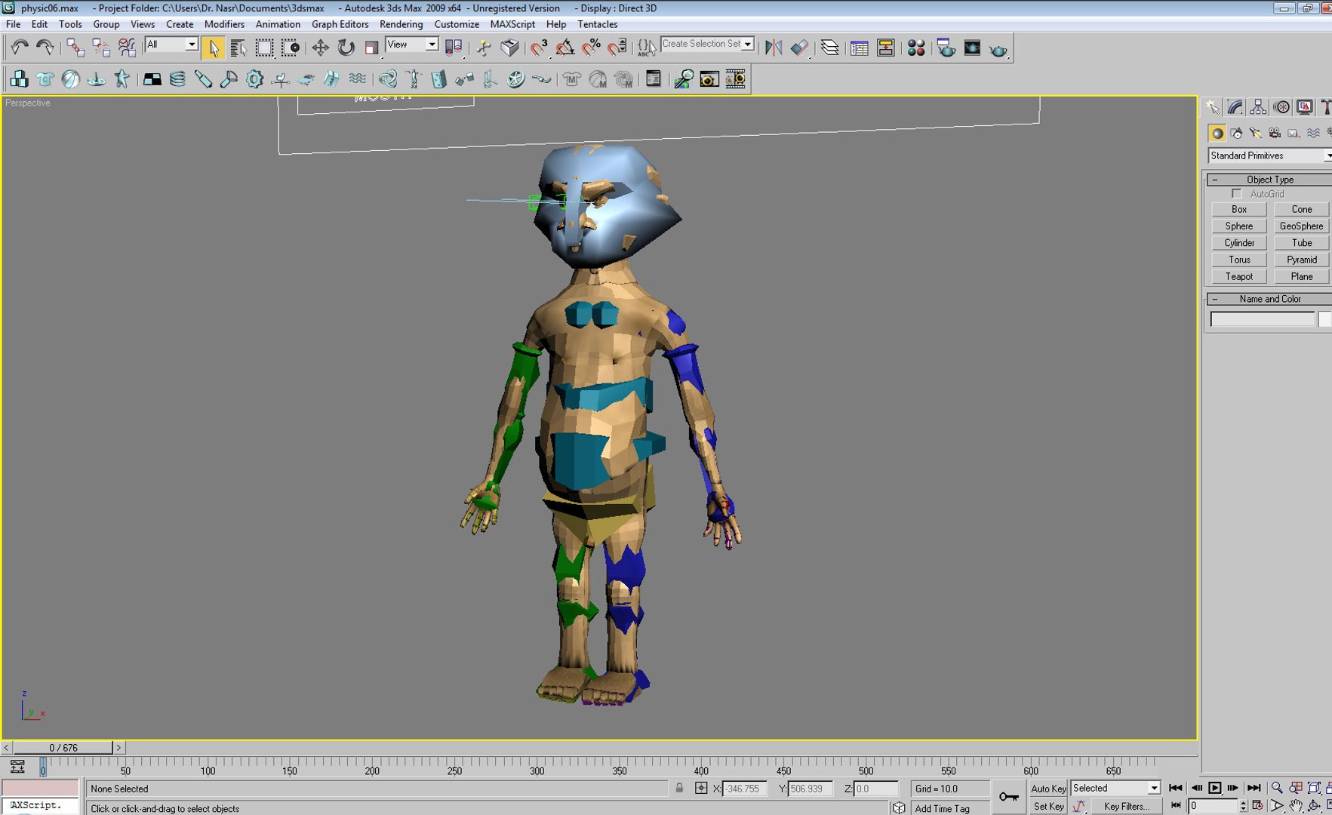Open Render Setup teapot dialog icon
Screen dimensions: 1332x815
[946, 48]
